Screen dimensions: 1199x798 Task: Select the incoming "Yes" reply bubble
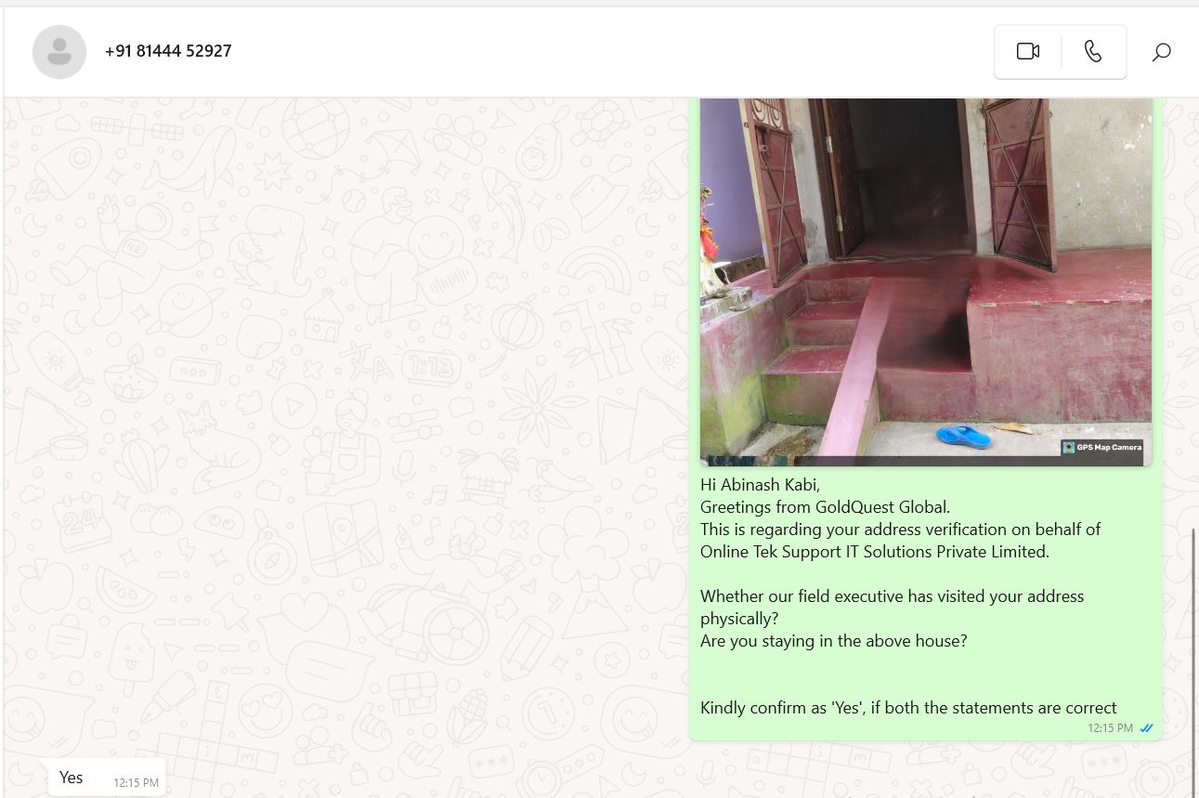107,778
